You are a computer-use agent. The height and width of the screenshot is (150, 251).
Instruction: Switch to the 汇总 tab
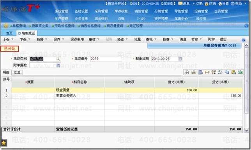coord(17,72)
